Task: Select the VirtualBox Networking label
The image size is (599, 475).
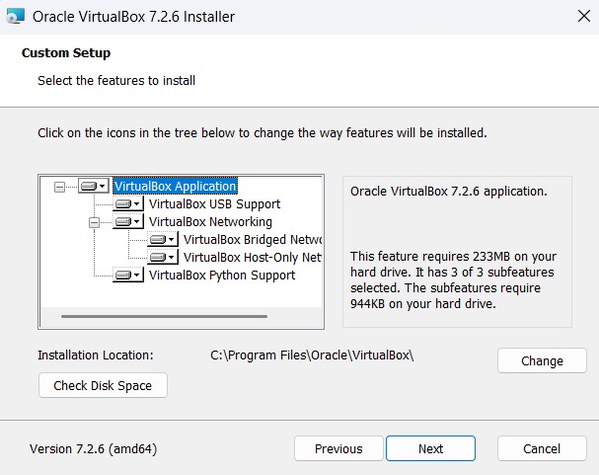Action: (x=209, y=222)
